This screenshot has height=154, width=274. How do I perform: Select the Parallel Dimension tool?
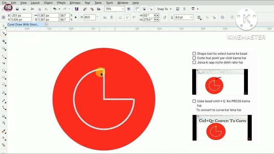tap(3, 101)
